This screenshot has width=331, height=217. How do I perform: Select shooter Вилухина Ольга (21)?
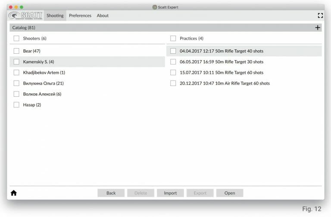point(43,83)
